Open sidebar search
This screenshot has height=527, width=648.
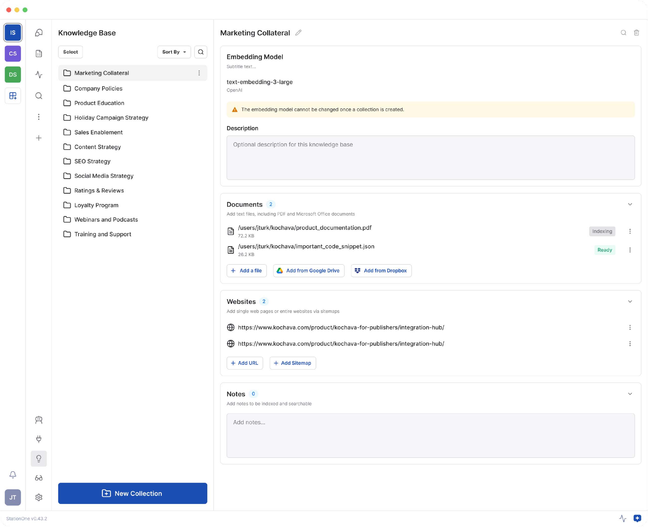[39, 96]
